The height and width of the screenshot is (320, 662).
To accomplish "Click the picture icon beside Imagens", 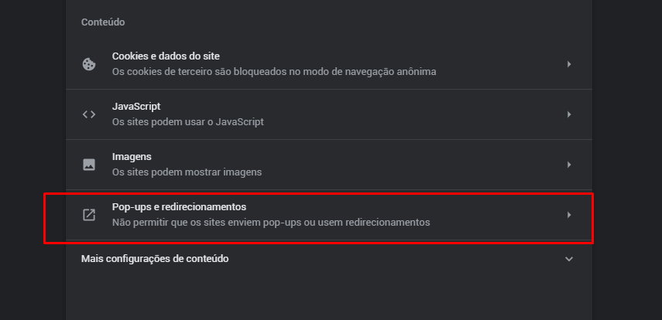I will [89, 165].
